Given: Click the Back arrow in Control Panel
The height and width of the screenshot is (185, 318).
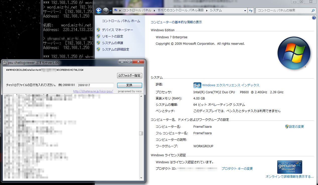Looking at the screenshot, I should 99,10.
